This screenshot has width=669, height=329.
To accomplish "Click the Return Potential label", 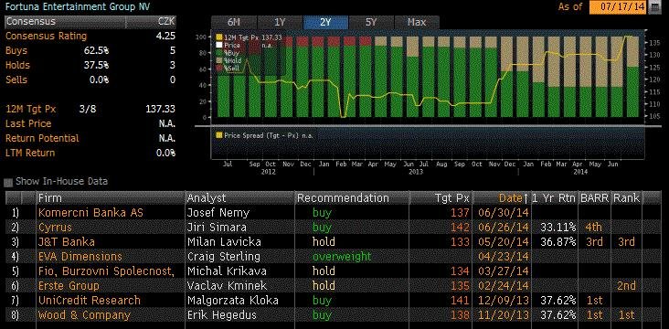I will tap(42, 138).
